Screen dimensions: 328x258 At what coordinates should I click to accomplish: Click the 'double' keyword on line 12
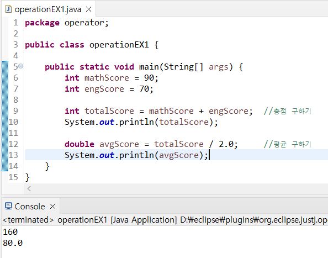click(80, 144)
